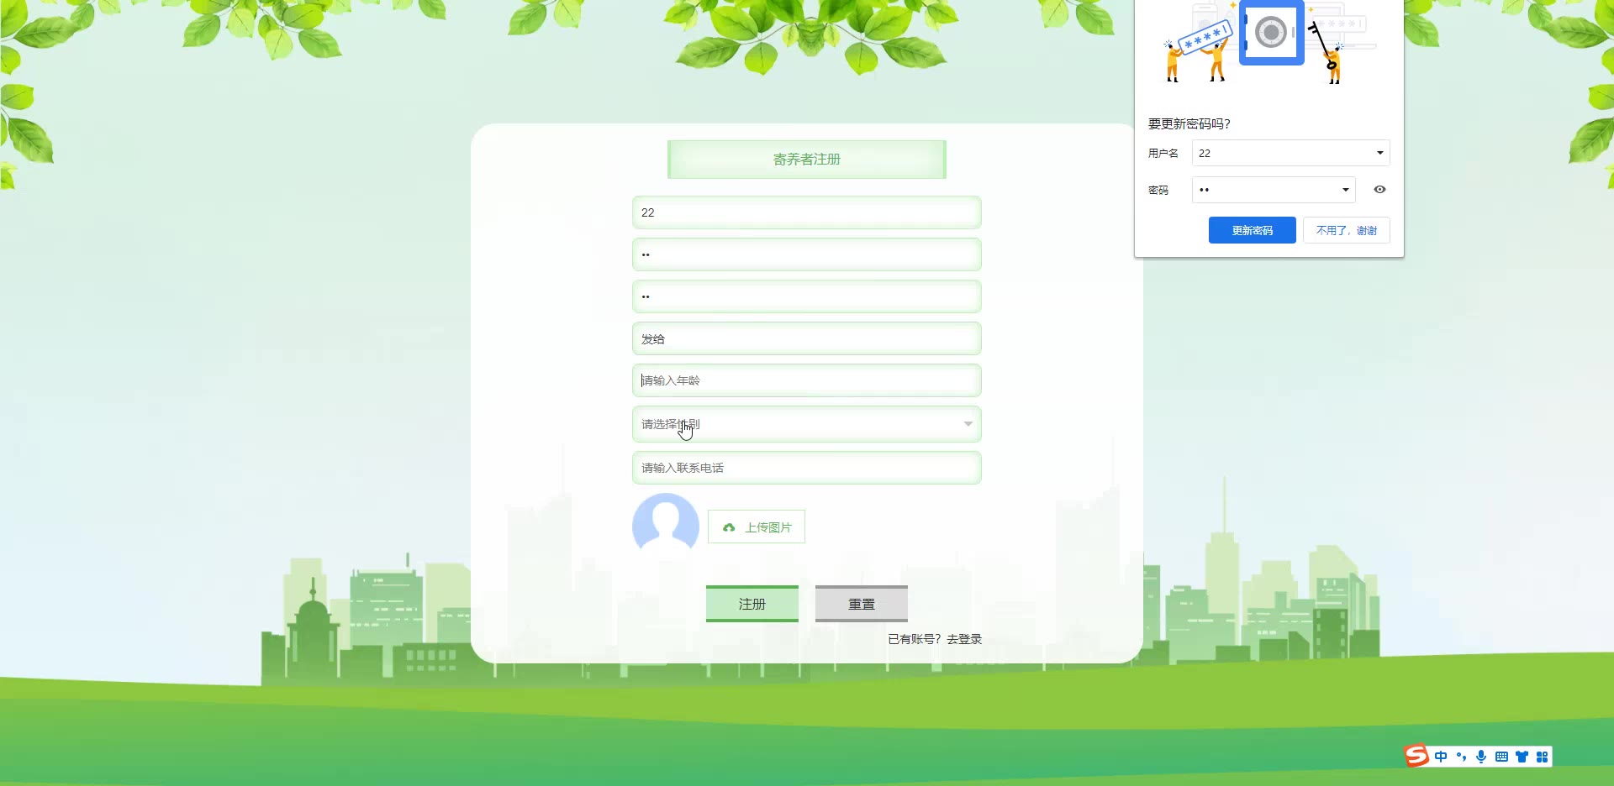Expand the 用户名 dropdown in password popup

1379,153
